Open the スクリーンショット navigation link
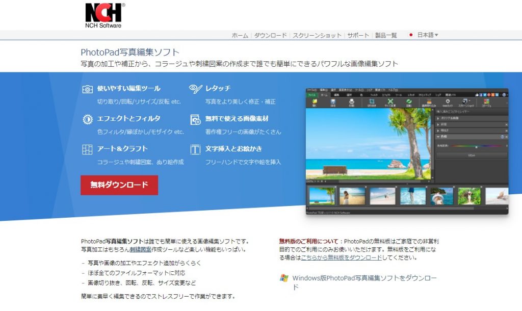The image size is (522, 311). [317, 35]
